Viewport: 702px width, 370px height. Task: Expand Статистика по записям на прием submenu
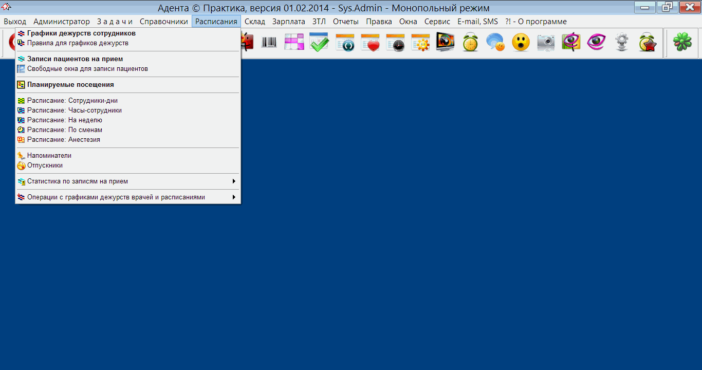128,181
